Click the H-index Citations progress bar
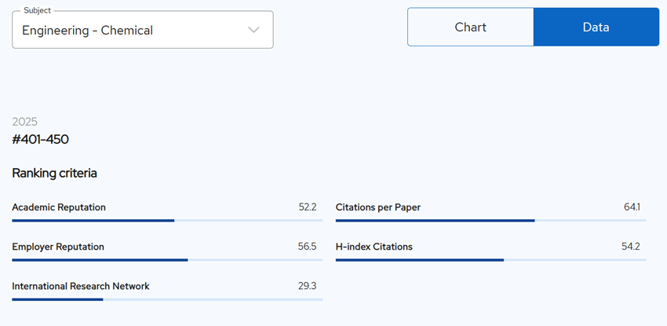Image resolution: width=667 pixels, height=326 pixels. tap(491, 260)
